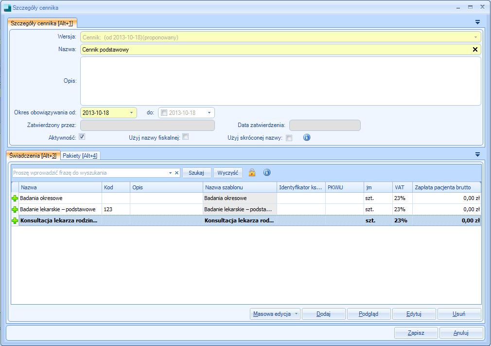Sort by the Opis column header
Screen dimensions: 491x346
[166, 187]
